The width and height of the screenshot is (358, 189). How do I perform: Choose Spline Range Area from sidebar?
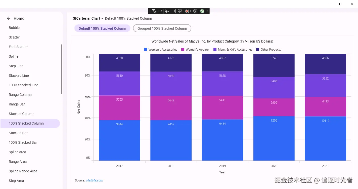coord(23,171)
